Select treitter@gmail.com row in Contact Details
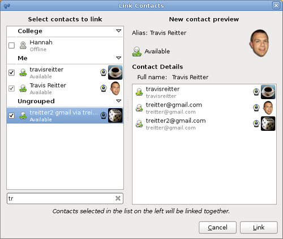The image size is (283, 239). point(204,108)
